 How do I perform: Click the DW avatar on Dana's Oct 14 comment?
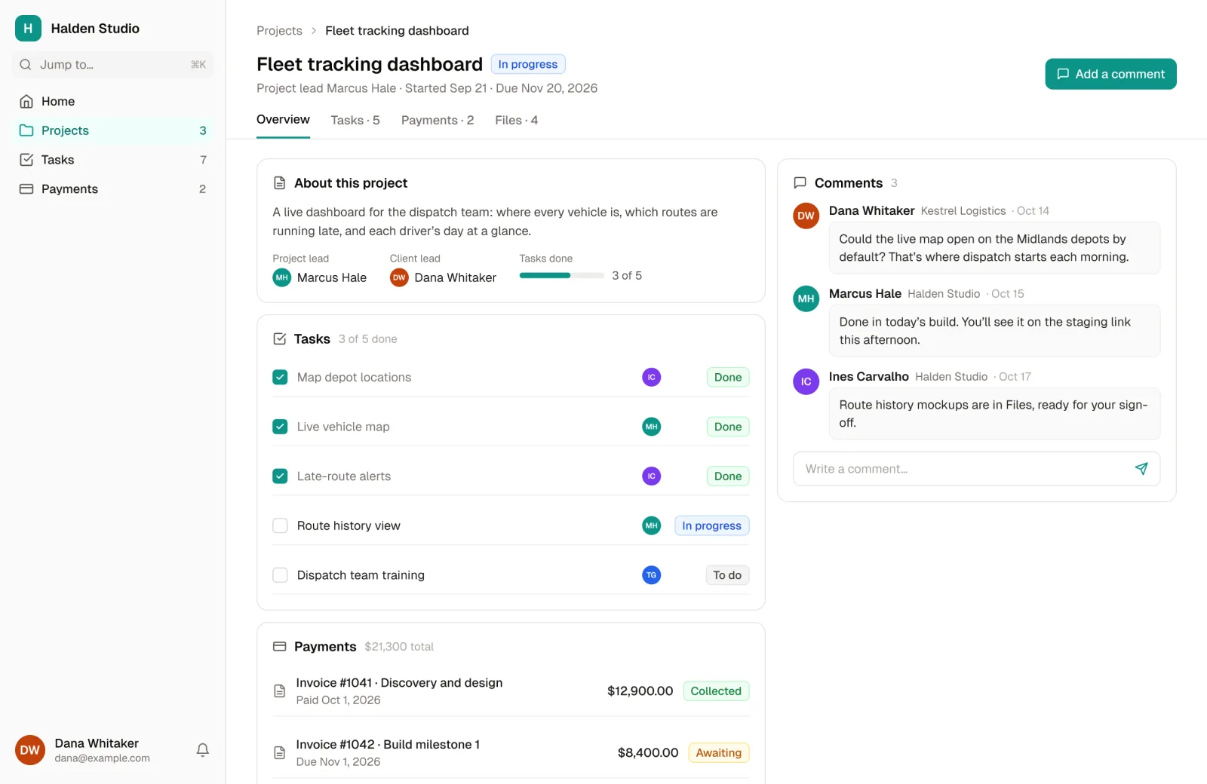[x=806, y=216]
